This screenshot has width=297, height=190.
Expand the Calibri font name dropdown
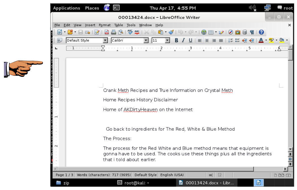pos(146,41)
